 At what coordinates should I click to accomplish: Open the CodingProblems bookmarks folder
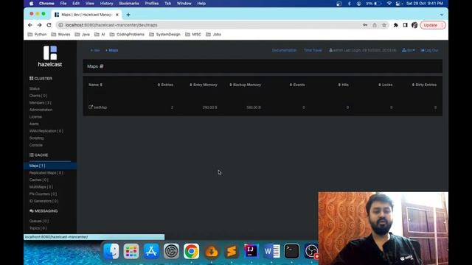click(127, 35)
